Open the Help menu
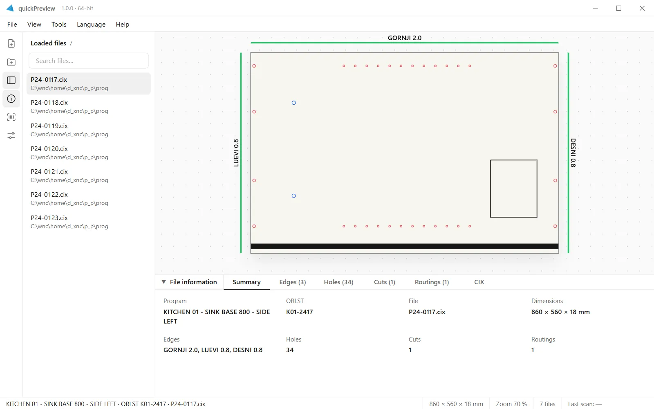654x409 pixels. pyautogui.click(x=122, y=24)
